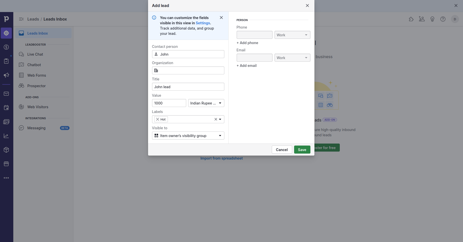463x242 pixels.
Task: Open Web Forms menu item
Action: point(37,75)
